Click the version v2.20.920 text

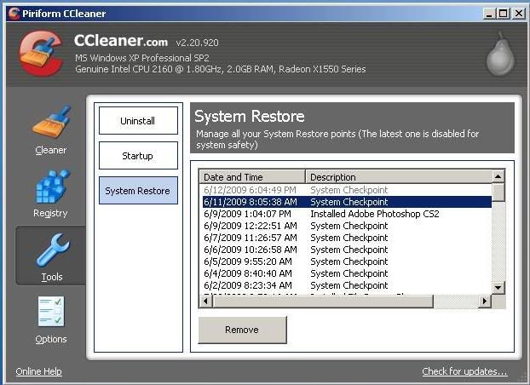pos(197,43)
